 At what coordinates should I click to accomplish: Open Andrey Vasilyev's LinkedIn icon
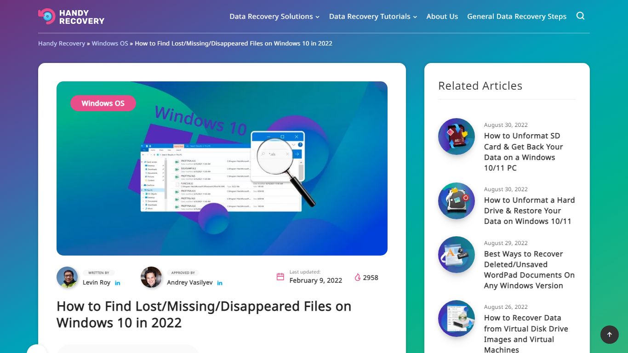[x=220, y=283]
